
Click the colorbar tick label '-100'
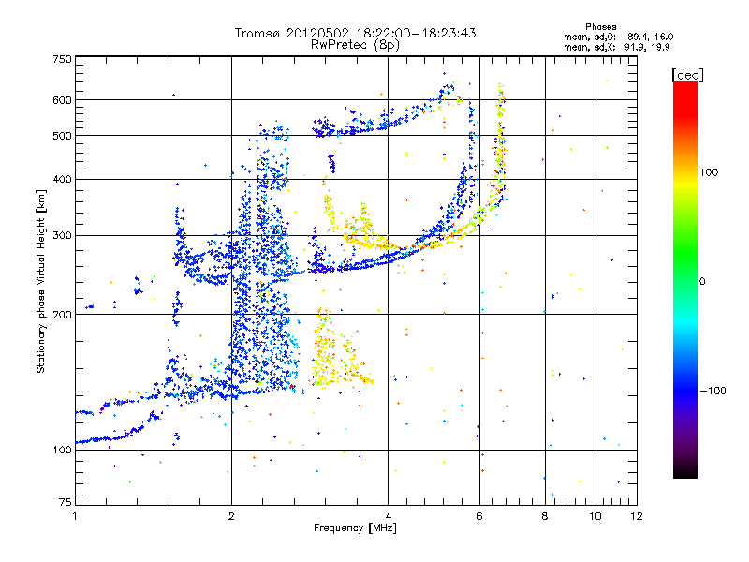coord(712,391)
